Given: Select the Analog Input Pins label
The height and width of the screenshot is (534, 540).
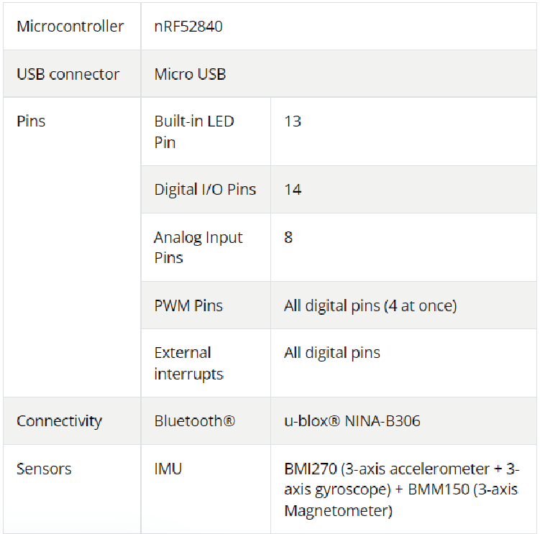Looking at the screenshot, I should pos(198,247).
